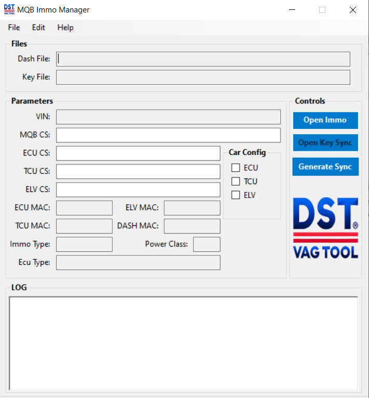The width and height of the screenshot is (369, 398).
Task: Click the Power Class field
Action: coord(207,245)
